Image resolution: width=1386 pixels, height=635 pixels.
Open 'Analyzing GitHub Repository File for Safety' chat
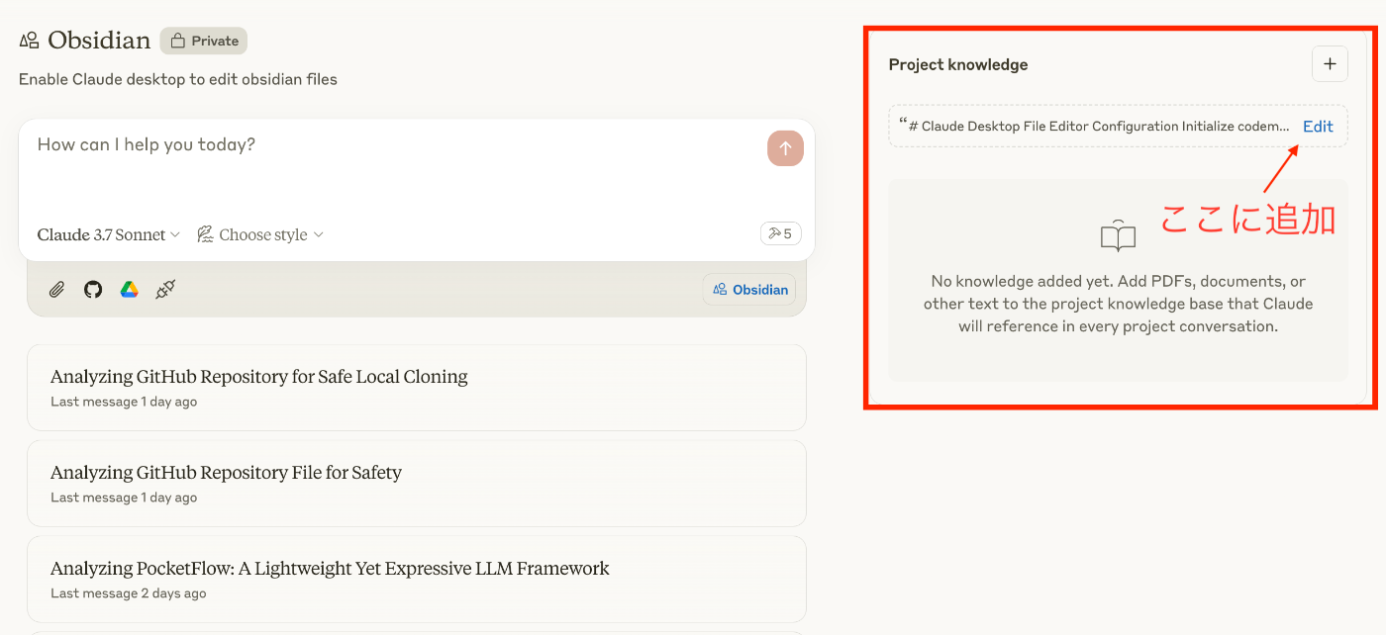tap(417, 484)
